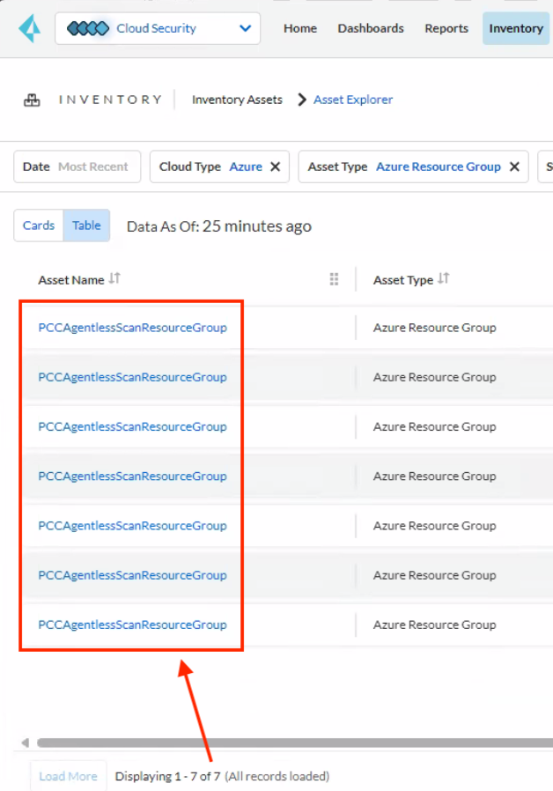Viewport: 553px width, 791px height.
Task: Sort by Asset Name column icon
Action: click(x=114, y=279)
